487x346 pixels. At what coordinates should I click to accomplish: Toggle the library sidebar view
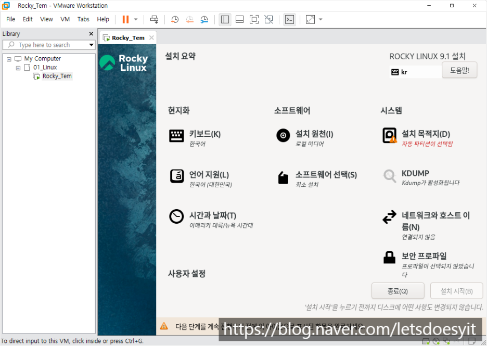coord(225,19)
